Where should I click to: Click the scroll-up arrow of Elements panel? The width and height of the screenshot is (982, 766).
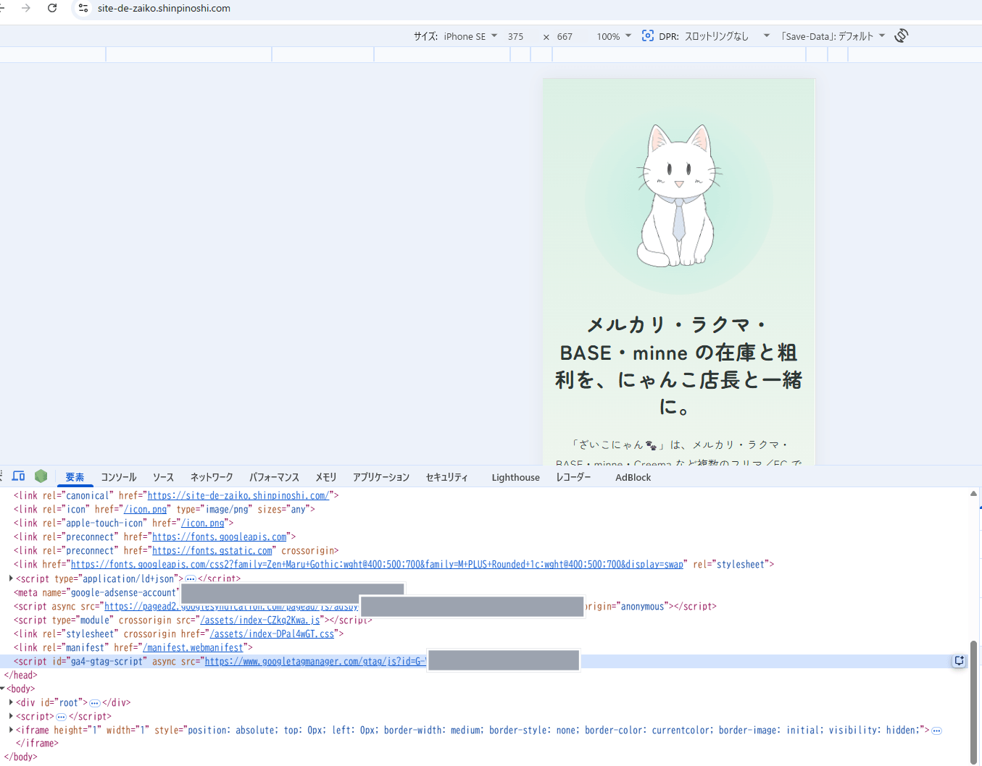(973, 493)
